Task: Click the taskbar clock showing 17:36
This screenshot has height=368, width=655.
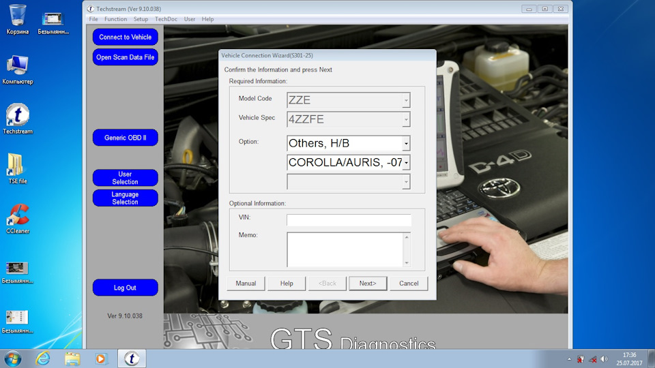Action: pos(629,359)
